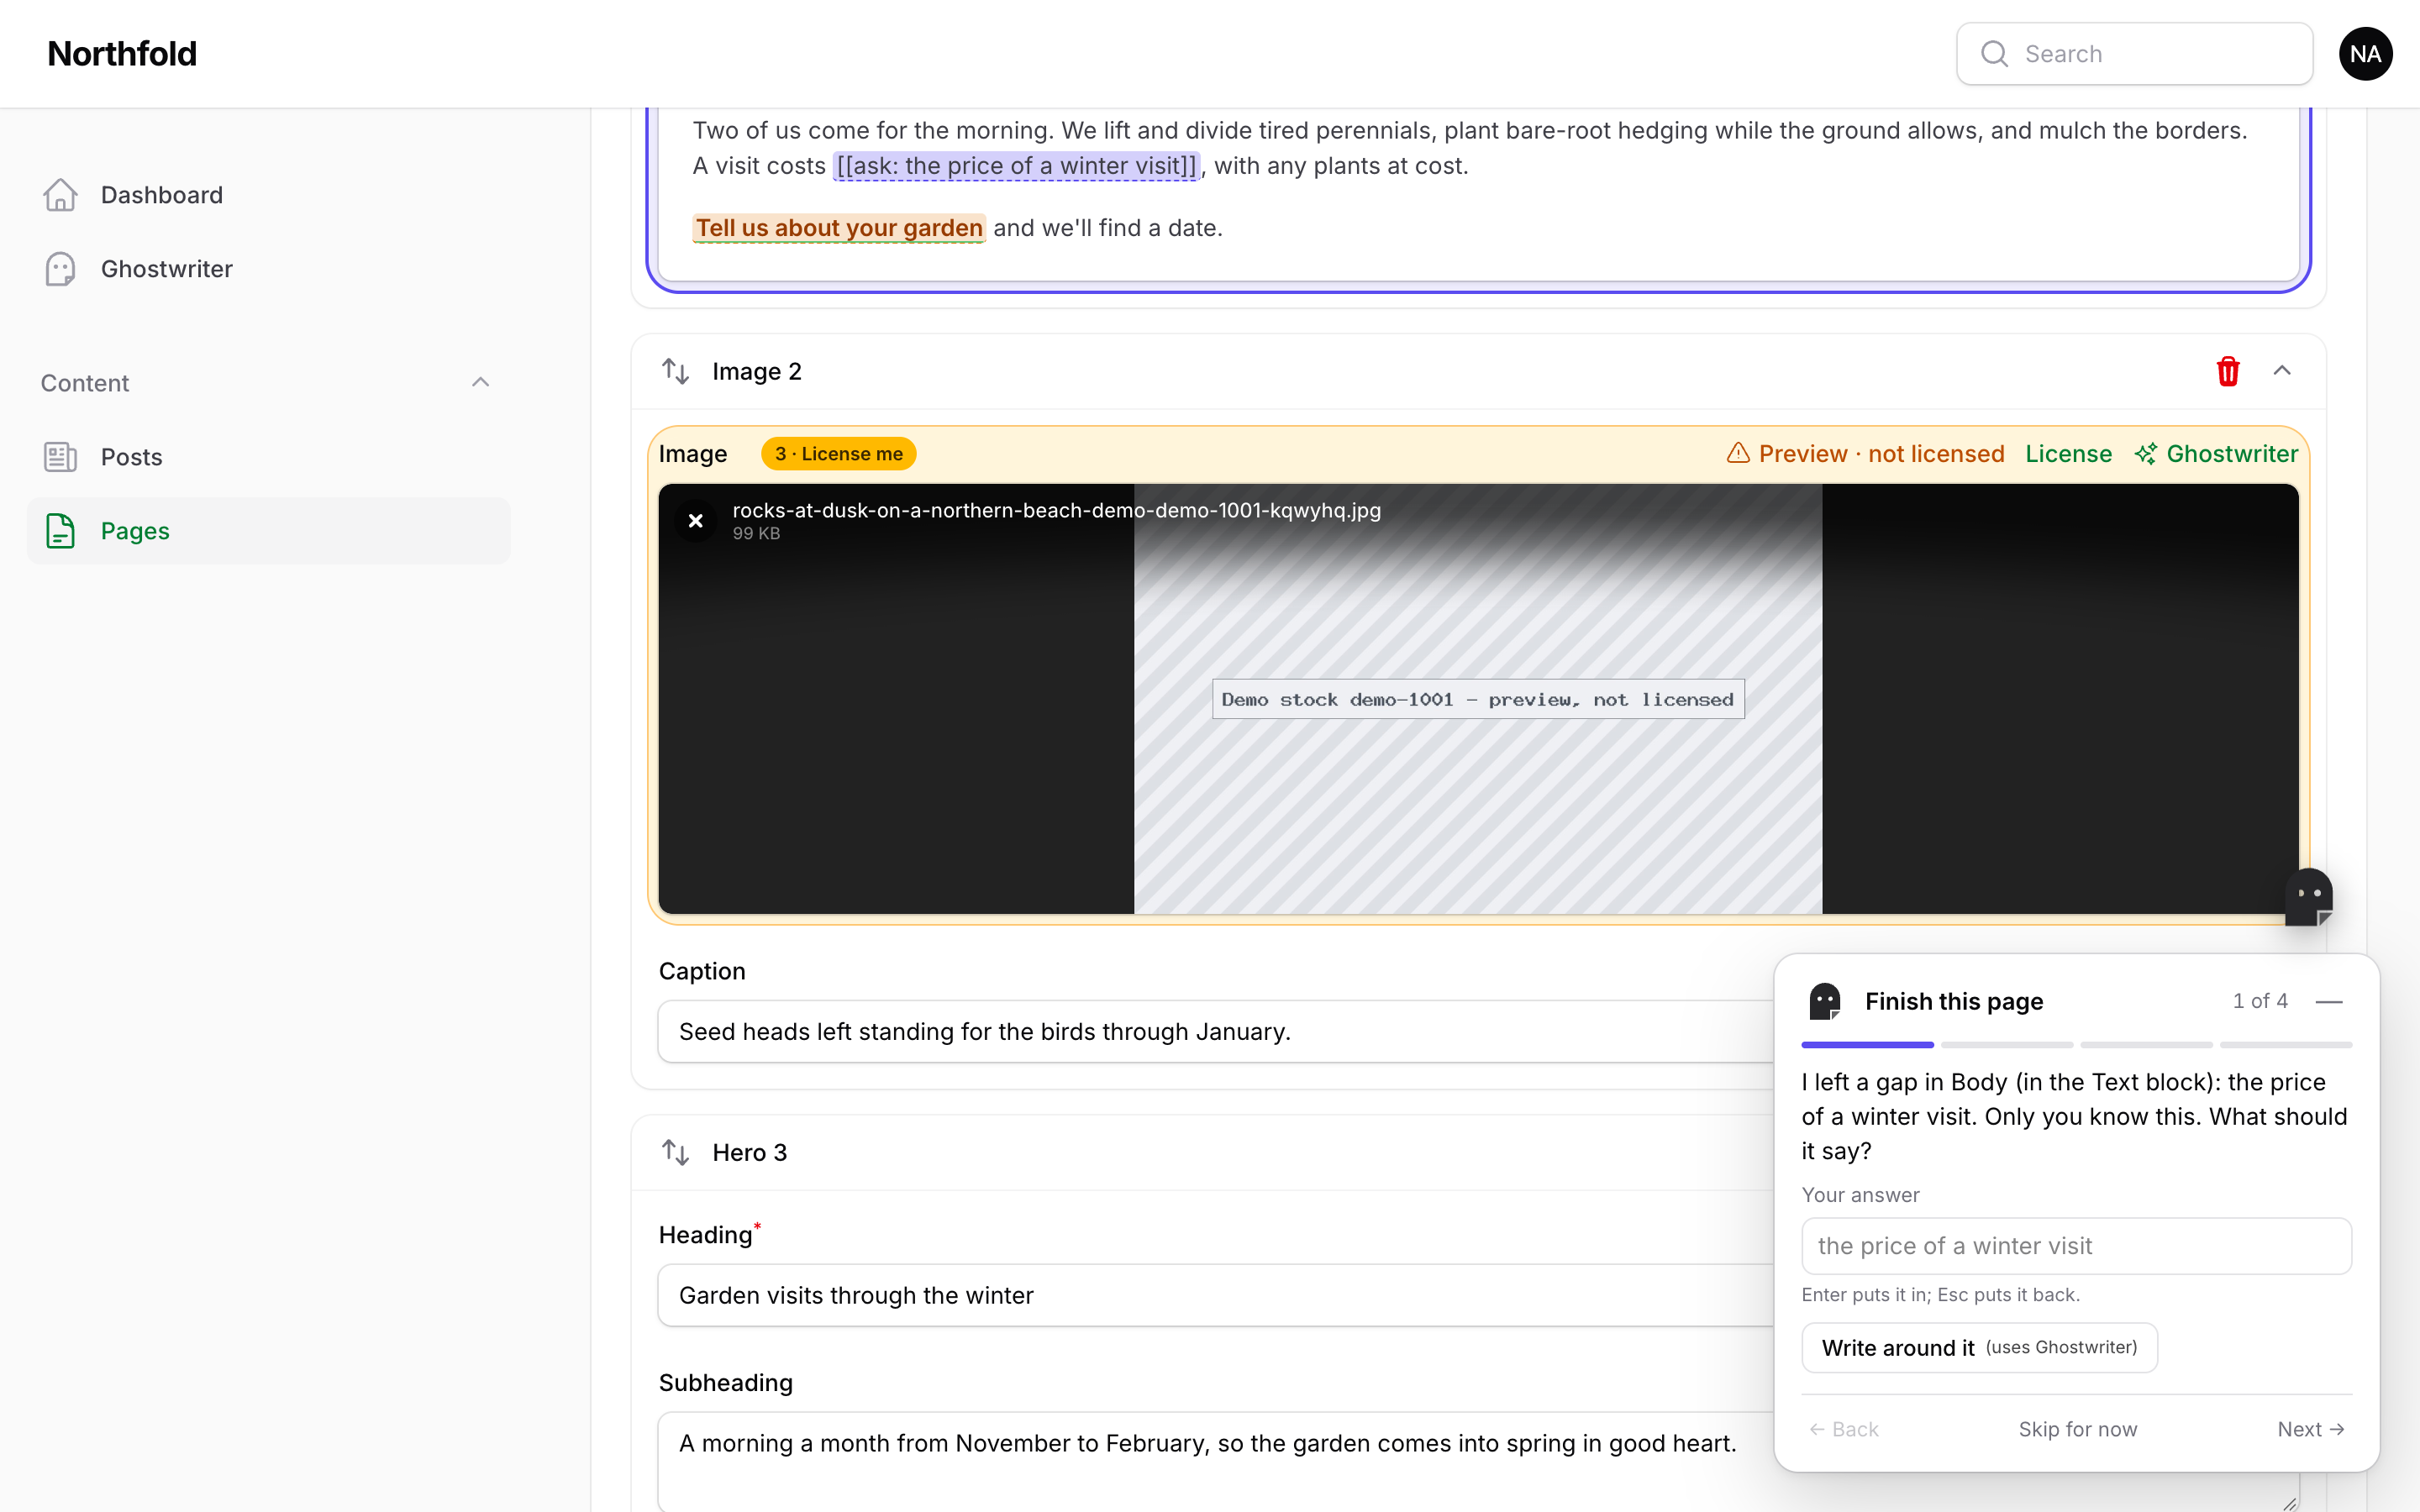Click the Subheading textarea
The height and width of the screenshot is (1512, 2420).
pyautogui.click(x=1478, y=1461)
